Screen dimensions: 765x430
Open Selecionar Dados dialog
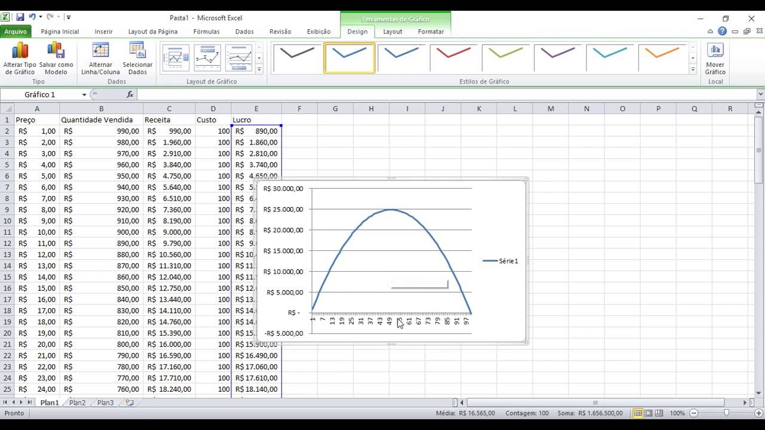[137, 59]
